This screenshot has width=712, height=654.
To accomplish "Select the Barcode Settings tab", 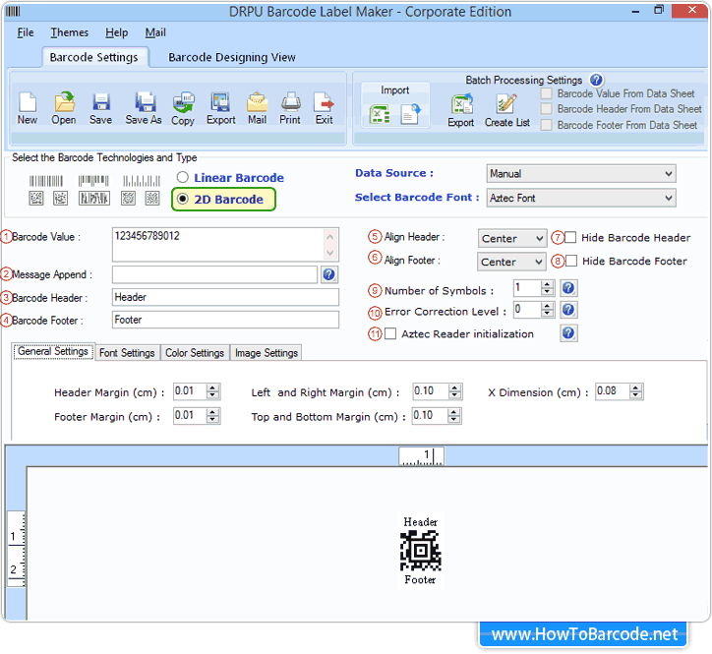I will pos(94,57).
